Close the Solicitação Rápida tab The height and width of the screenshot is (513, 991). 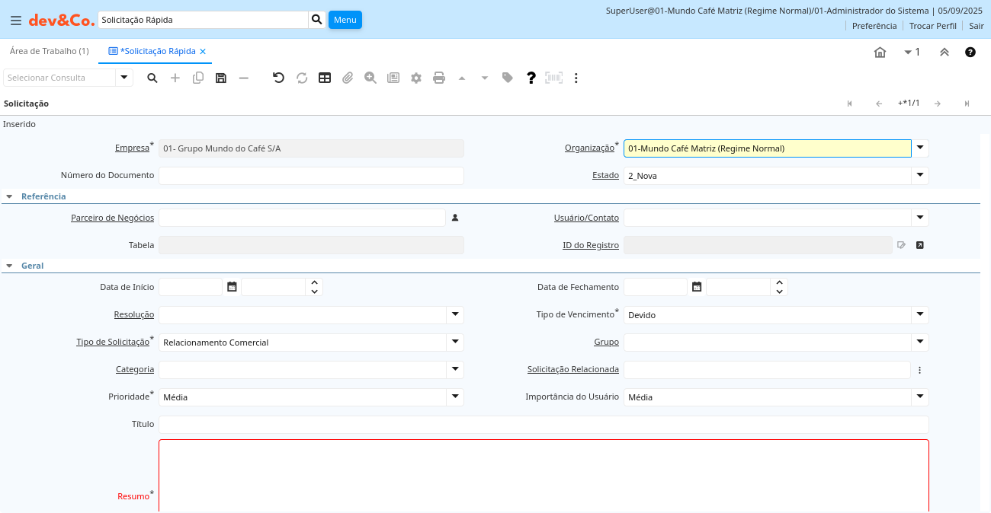pos(203,52)
